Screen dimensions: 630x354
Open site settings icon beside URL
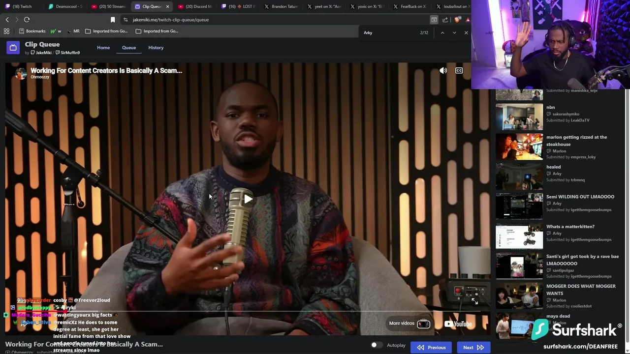coord(126,20)
